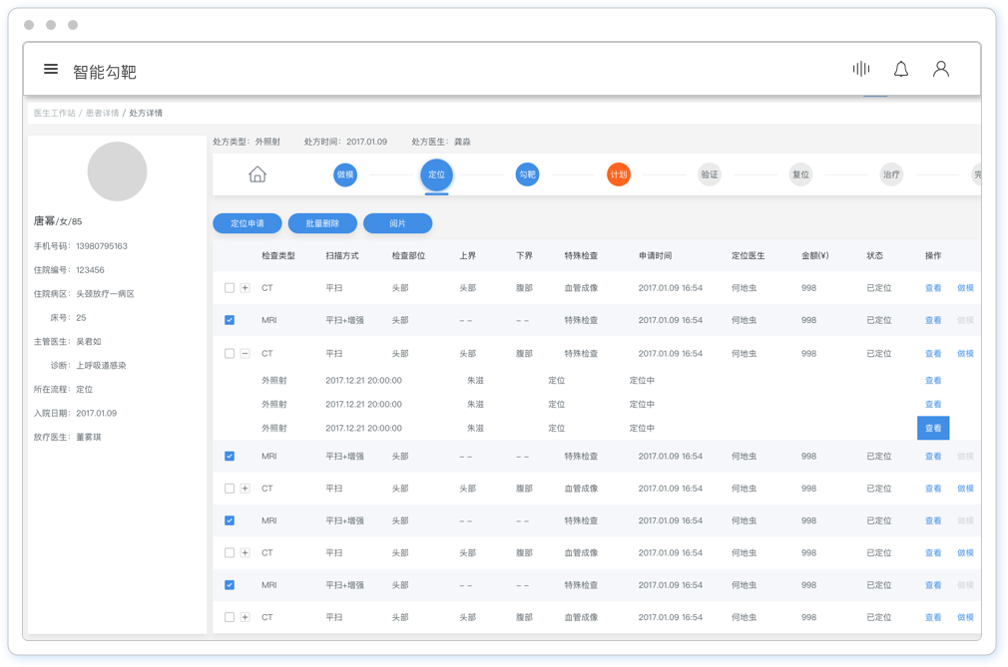1008x667 pixels.
Task: Click the 定位申请 button
Action: pos(247,223)
